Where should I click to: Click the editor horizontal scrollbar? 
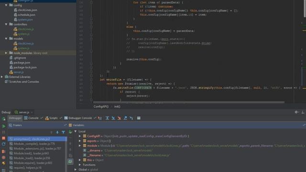point(188,102)
